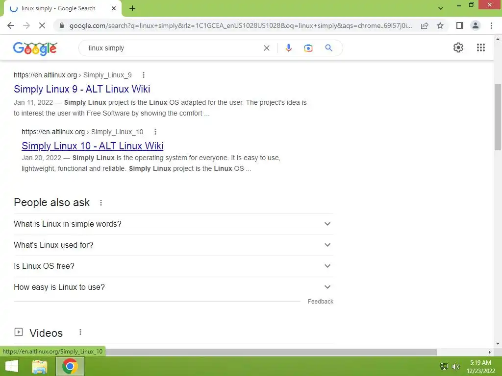
Task: Open Simply Linux 10 - ALT Linux Wiki
Action: tap(93, 146)
